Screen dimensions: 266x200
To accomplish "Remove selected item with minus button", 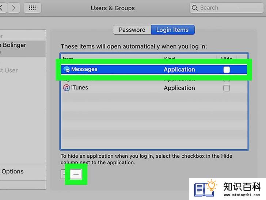I will point(76,174).
